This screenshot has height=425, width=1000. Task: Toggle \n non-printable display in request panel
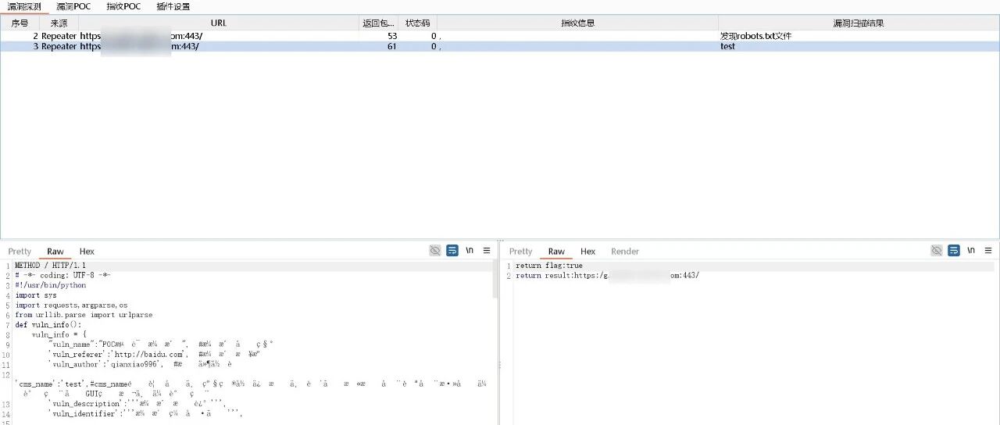(470, 251)
